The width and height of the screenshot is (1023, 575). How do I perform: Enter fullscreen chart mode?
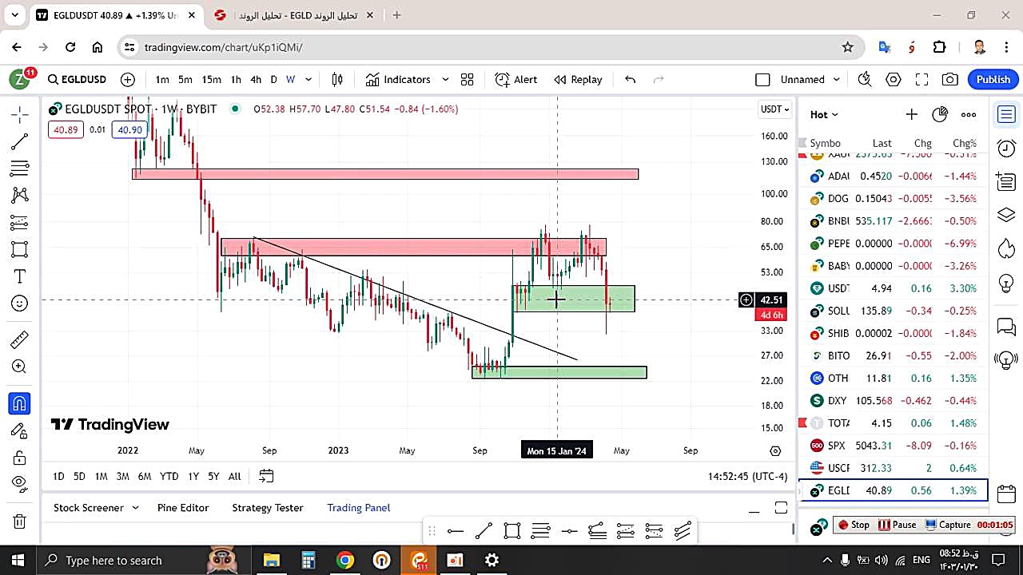click(921, 79)
